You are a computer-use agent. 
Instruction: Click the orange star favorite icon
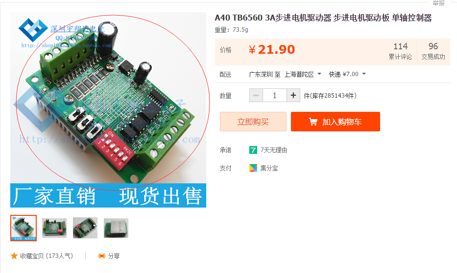tap(14, 256)
